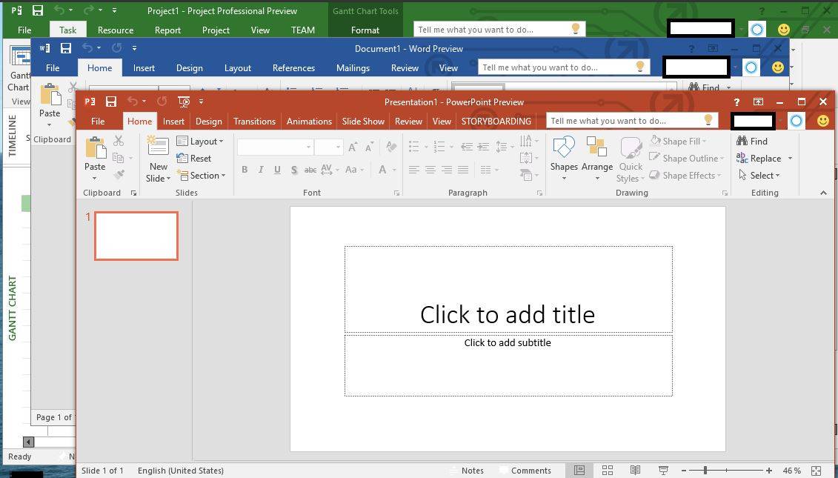
Task: Open the Section dropdown menu
Action: click(202, 176)
